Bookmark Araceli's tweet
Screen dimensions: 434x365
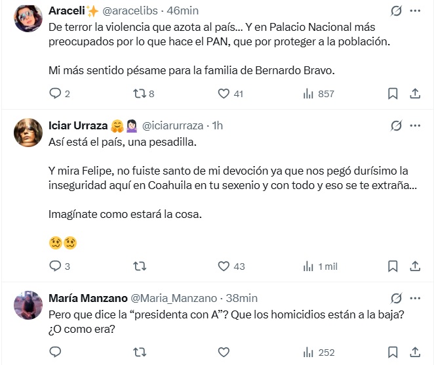[x=393, y=94]
